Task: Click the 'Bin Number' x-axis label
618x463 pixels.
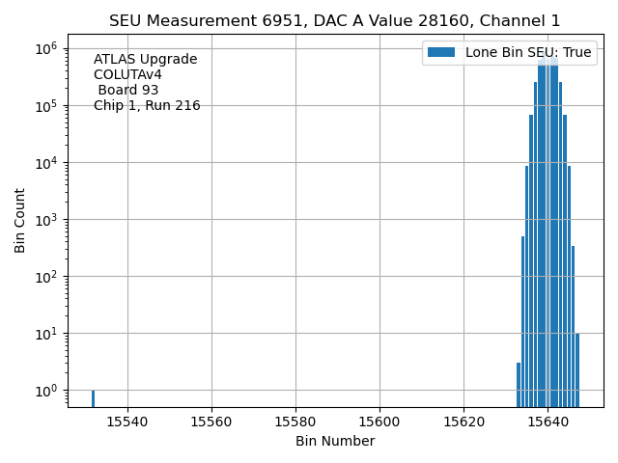Action: 335,441
